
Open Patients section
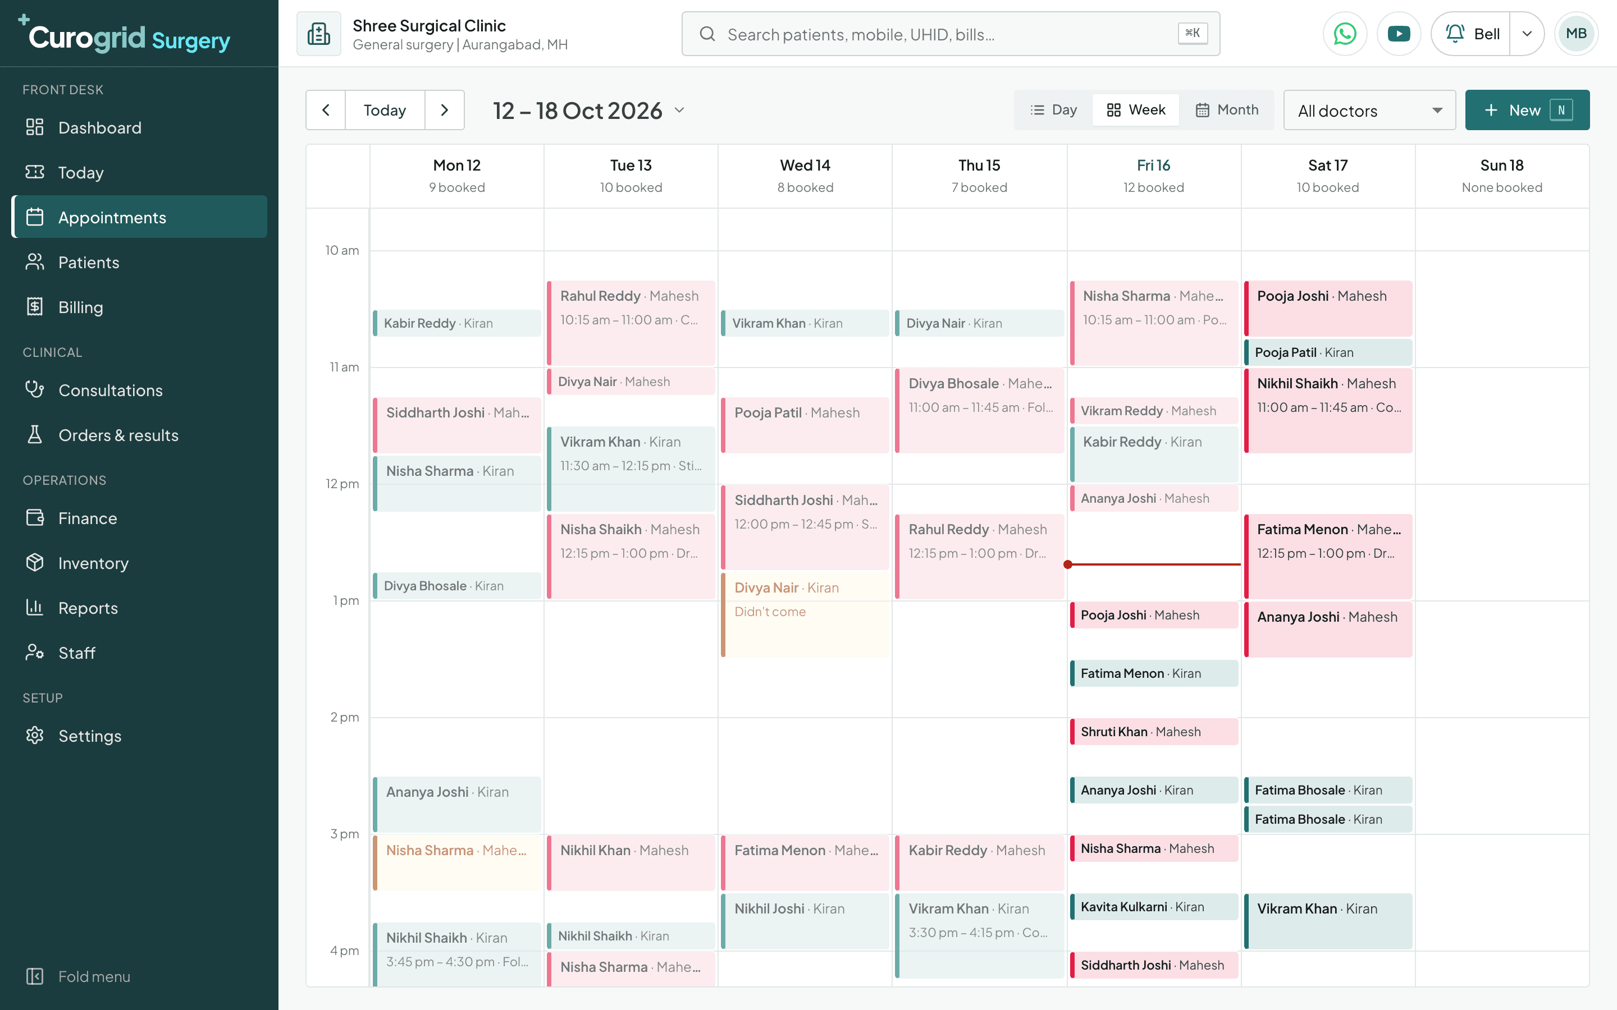point(139,262)
